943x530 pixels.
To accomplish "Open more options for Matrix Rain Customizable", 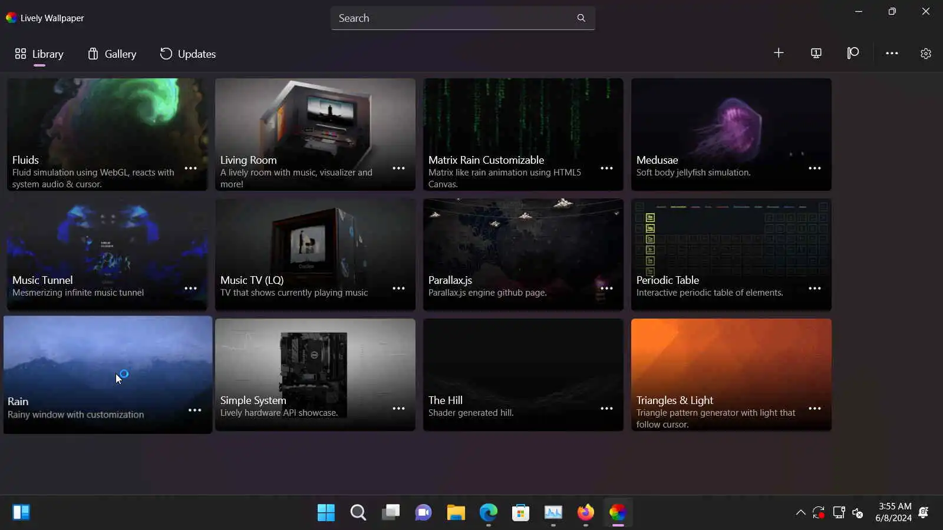I will coord(606,168).
